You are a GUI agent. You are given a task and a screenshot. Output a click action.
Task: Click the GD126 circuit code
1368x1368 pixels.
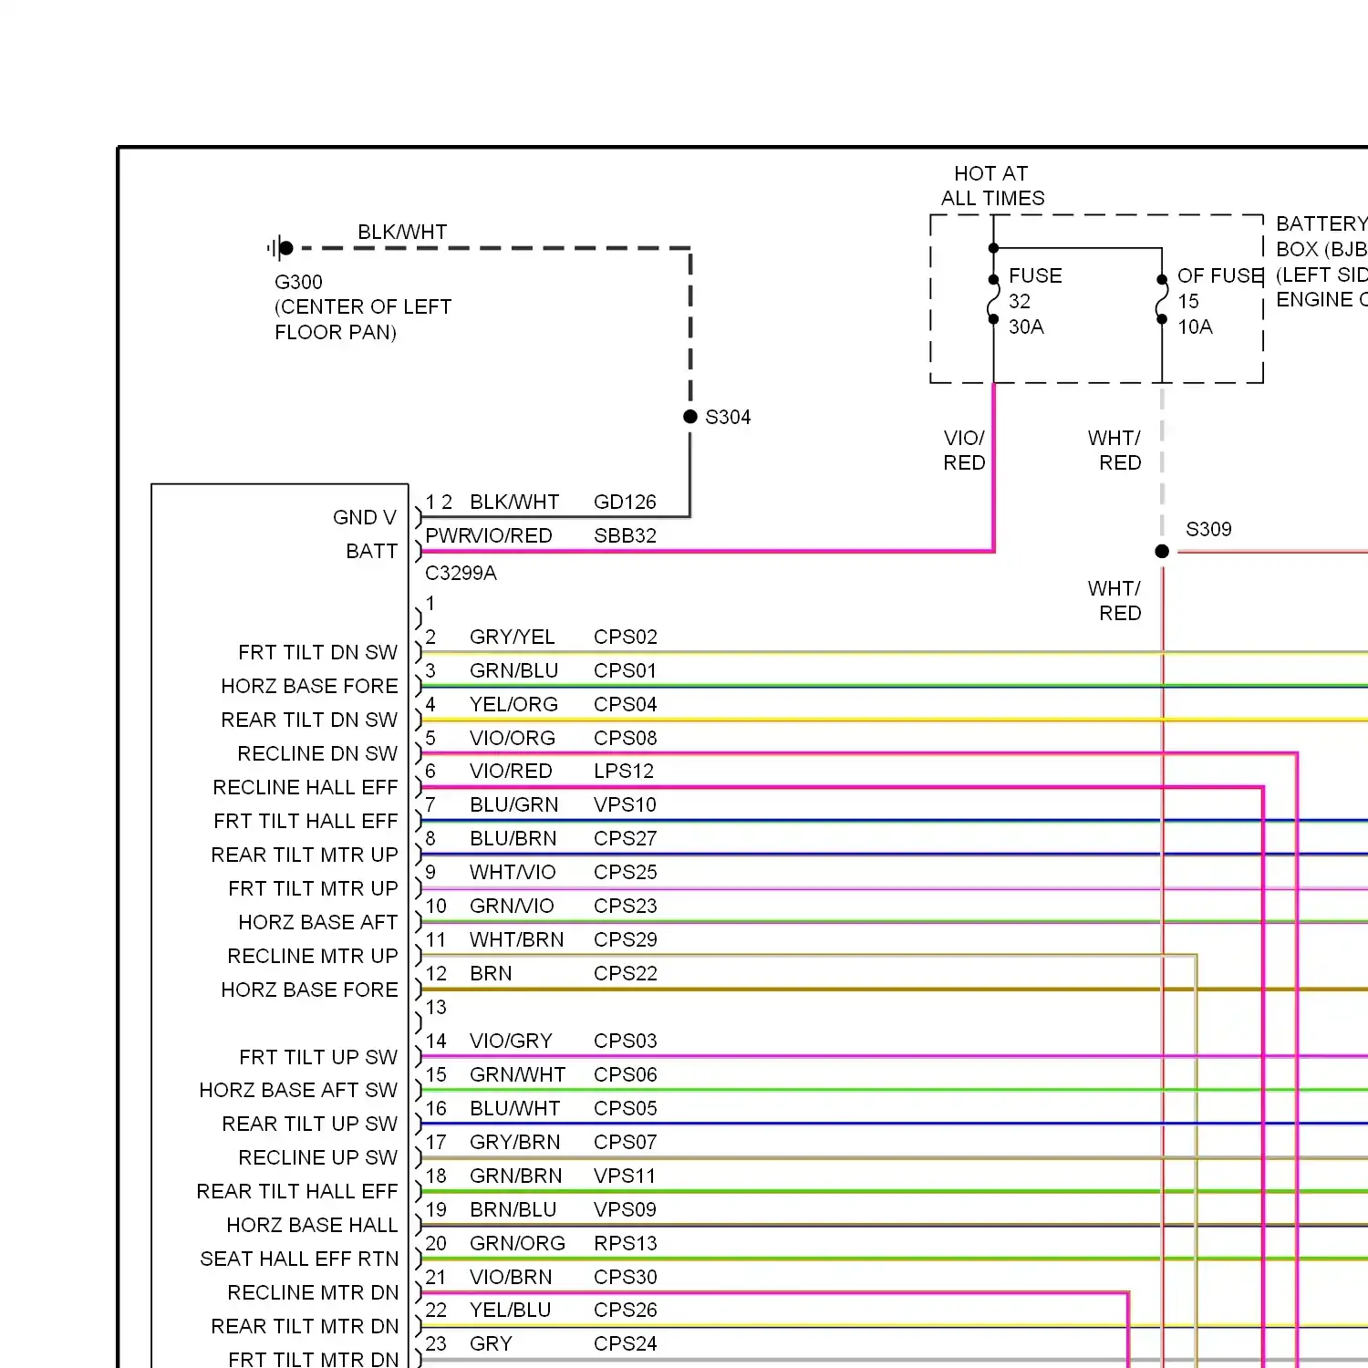tap(625, 503)
